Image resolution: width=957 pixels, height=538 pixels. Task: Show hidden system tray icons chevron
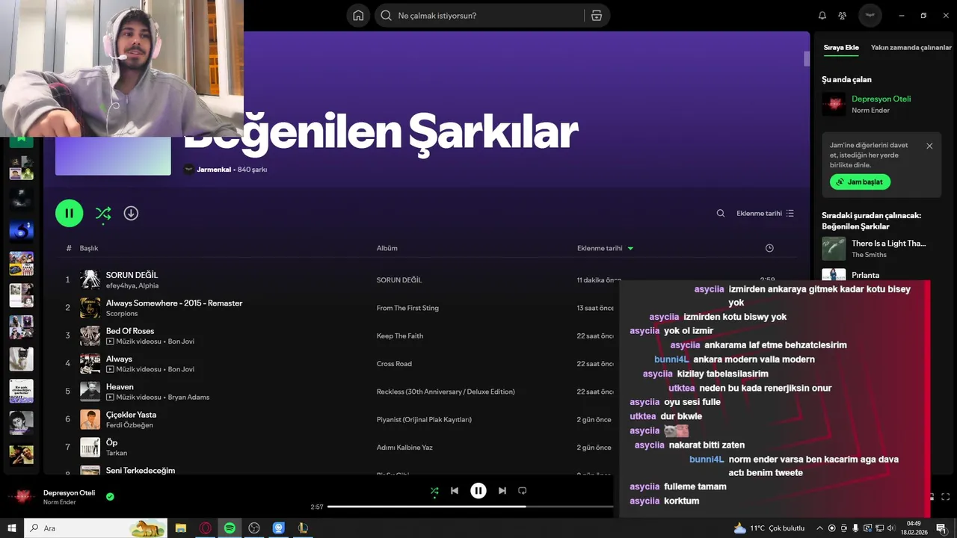click(819, 528)
